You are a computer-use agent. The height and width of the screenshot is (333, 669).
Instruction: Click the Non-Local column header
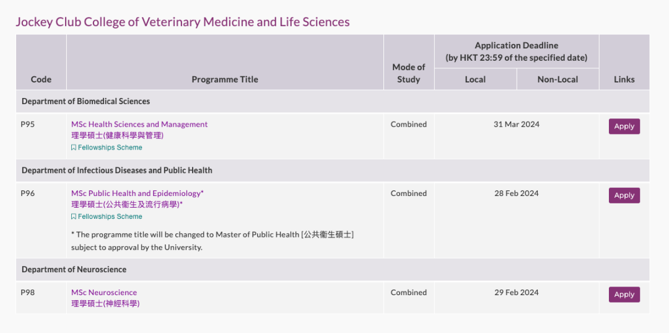557,79
